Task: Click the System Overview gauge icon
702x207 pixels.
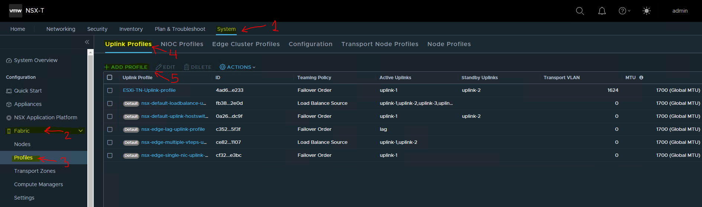Action: click(x=9, y=61)
